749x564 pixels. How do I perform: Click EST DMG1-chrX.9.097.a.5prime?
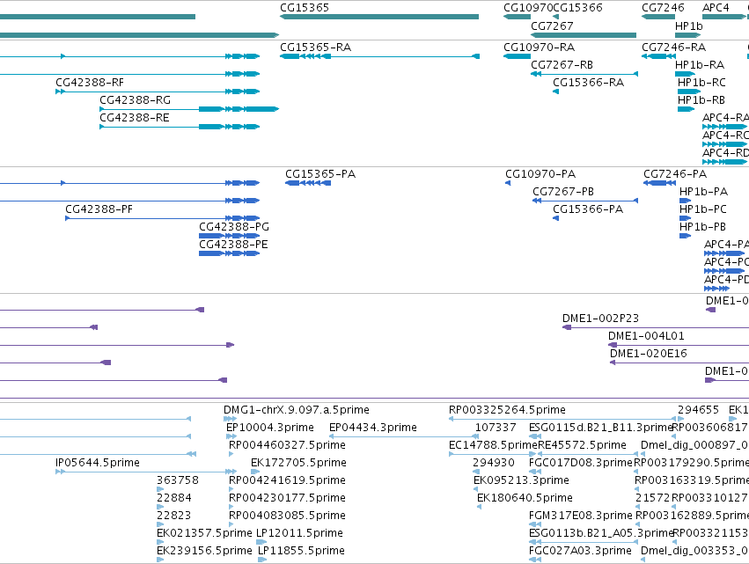click(x=296, y=410)
